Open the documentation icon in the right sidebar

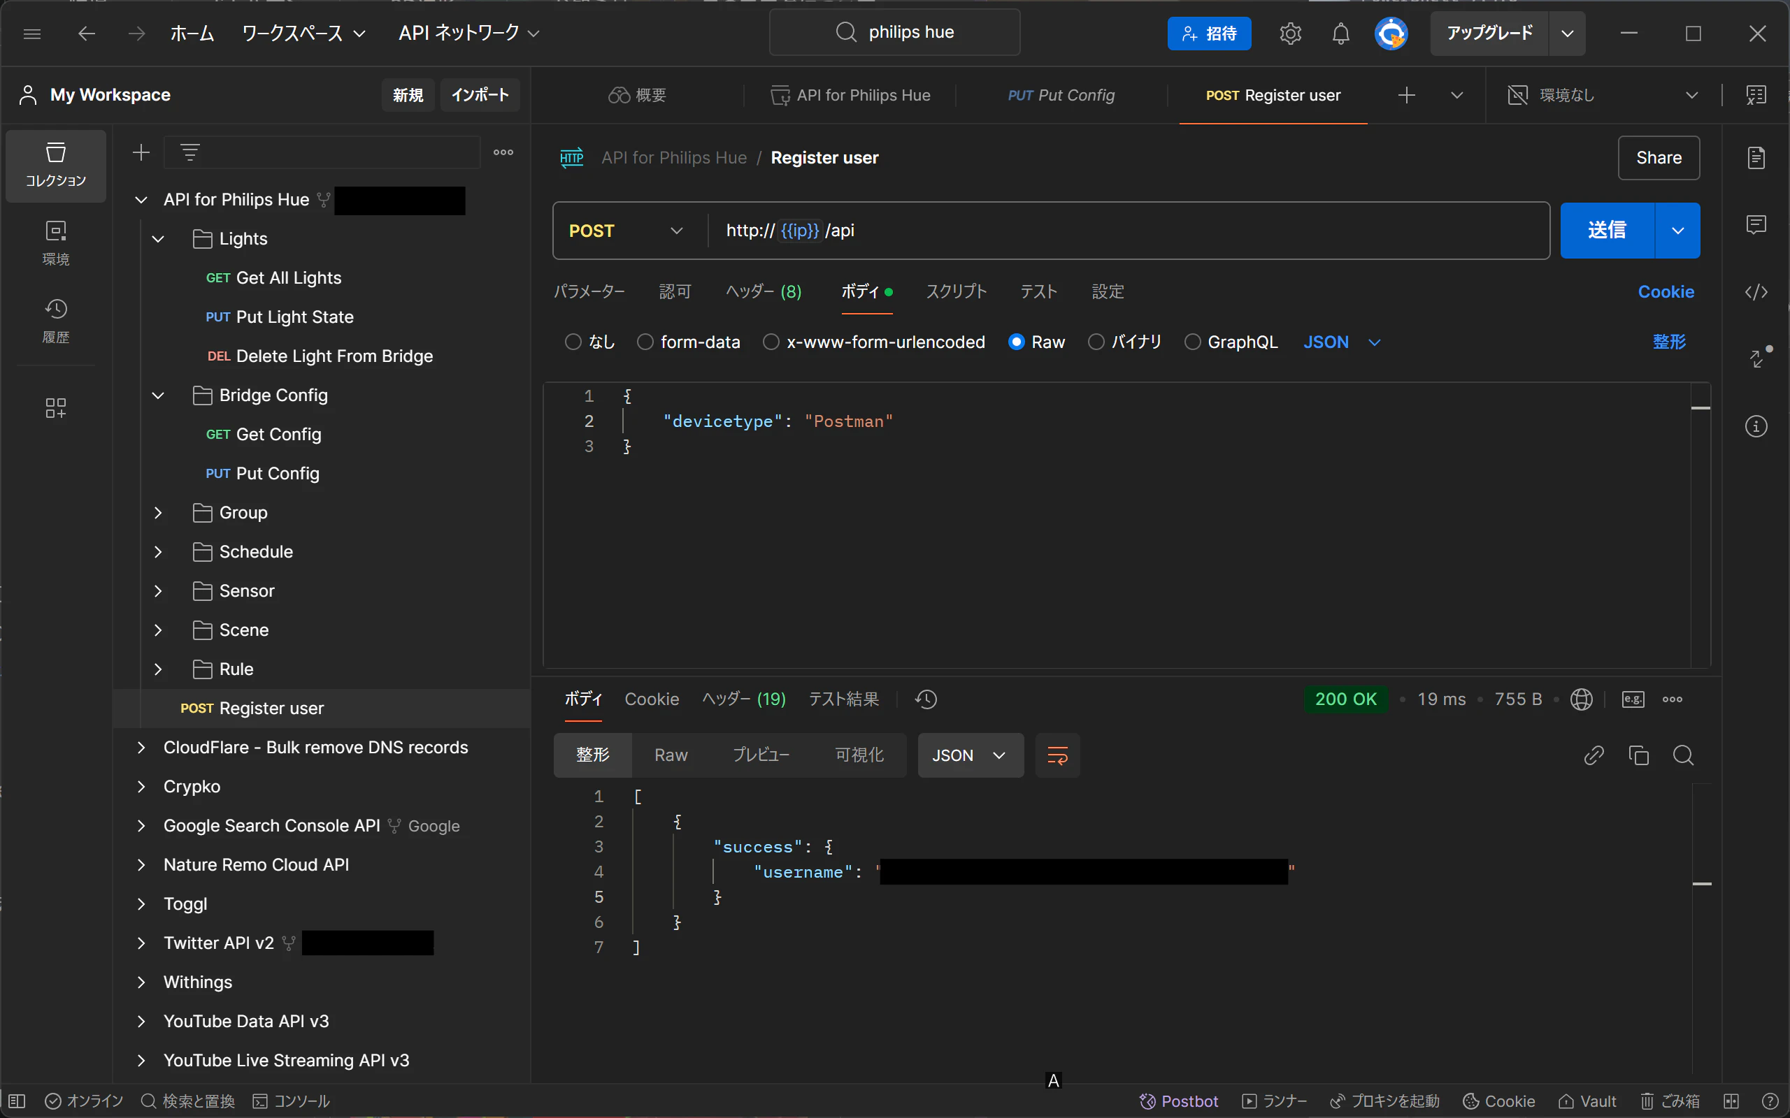point(1756,157)
